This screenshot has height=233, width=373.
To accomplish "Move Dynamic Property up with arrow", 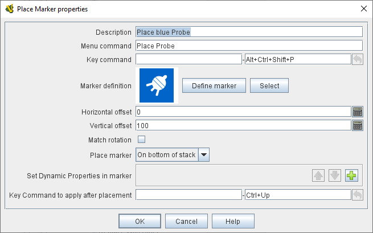I will coord(318,175).
